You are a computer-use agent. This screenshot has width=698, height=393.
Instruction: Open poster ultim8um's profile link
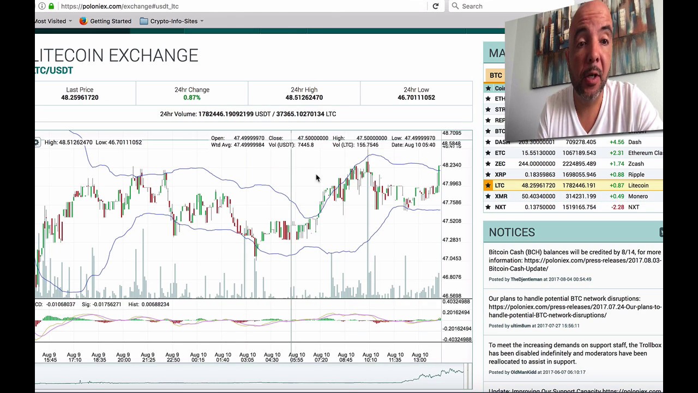(520, 326)
